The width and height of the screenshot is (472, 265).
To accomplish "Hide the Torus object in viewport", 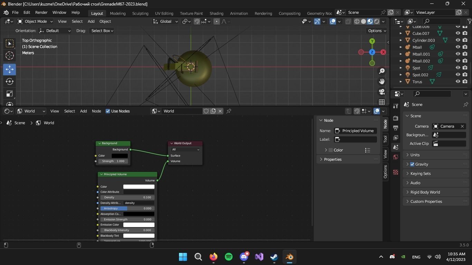I will pyautogui.click(x=458, y=82).
